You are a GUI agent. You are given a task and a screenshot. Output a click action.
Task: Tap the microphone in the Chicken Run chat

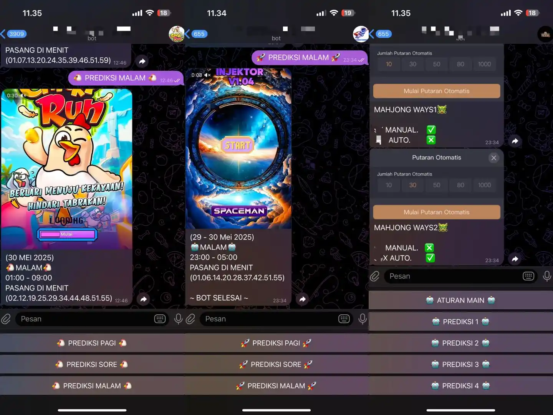pyautogui.click(x=178, y=319)
